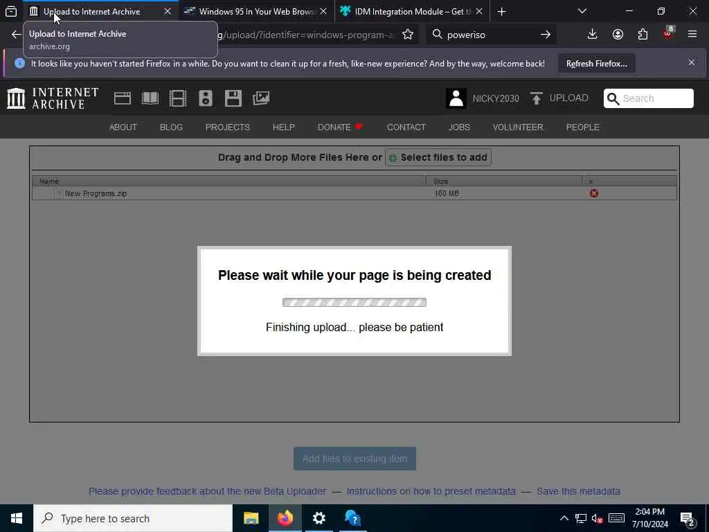Viewport: 709px width, 532px height.
Task: Click Add files to existing item button
Action: coord(355,459)
